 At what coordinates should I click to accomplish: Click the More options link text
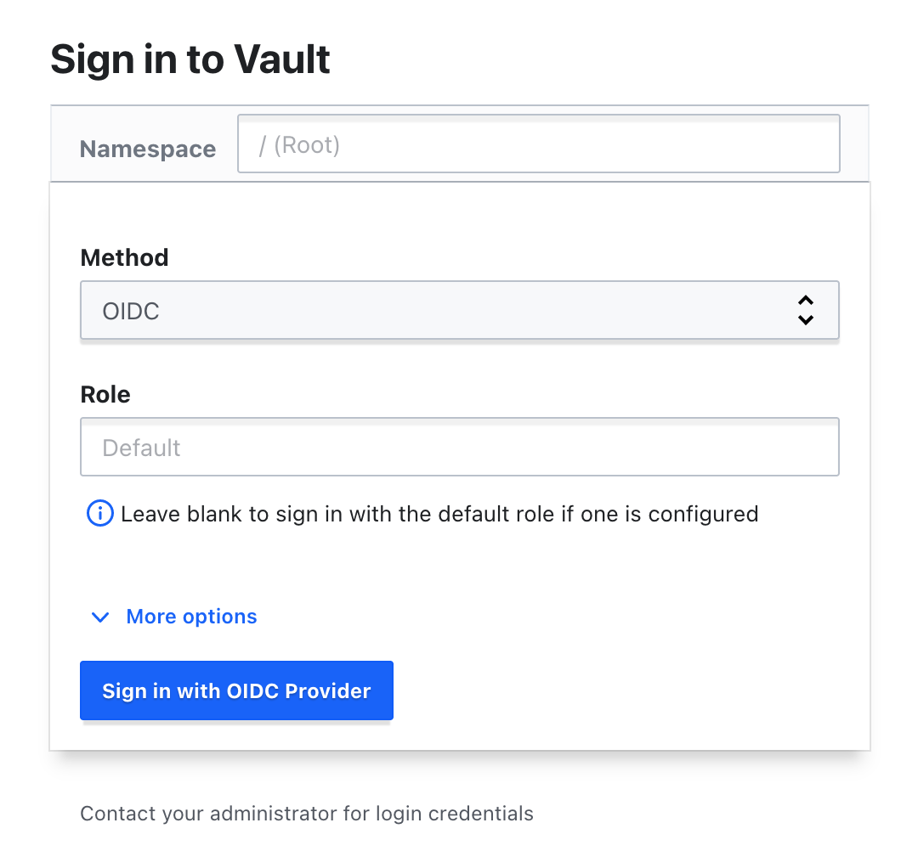click(191, 617)
